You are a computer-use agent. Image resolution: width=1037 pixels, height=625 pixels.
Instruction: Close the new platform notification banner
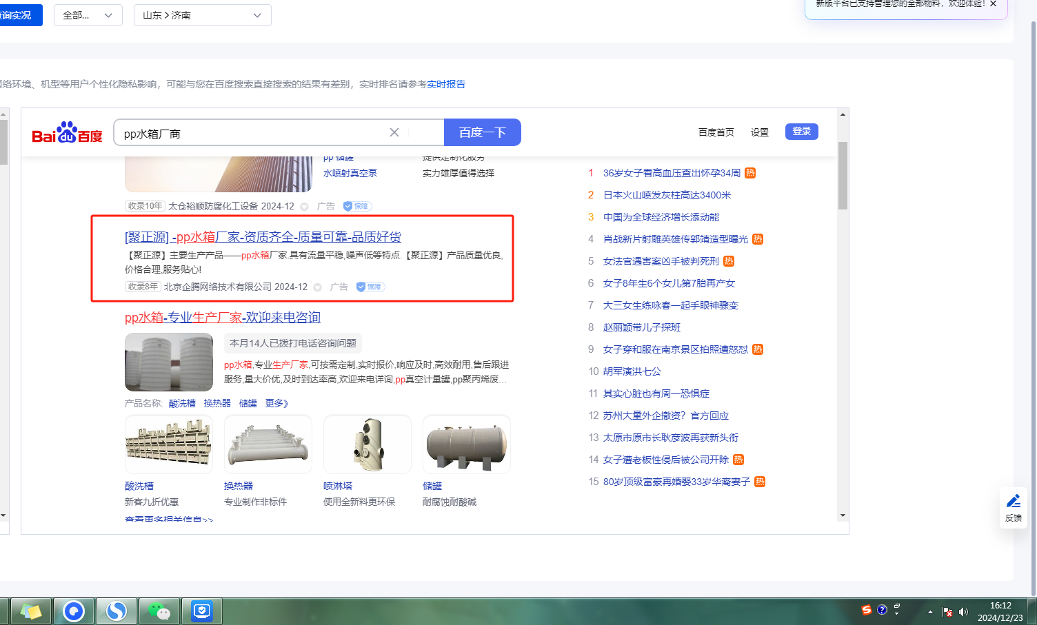(993, 4)
